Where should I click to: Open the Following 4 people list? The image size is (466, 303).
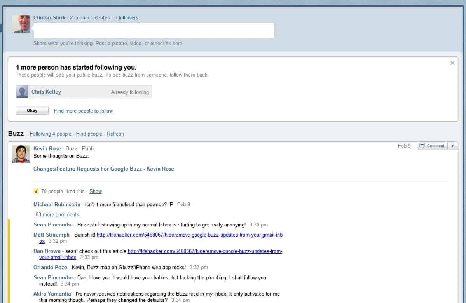[51, 134]
